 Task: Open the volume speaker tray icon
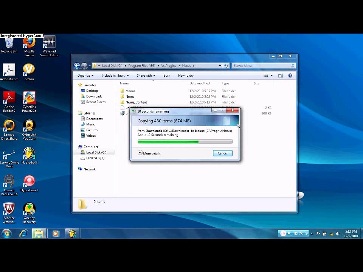[x=338, y=233]
